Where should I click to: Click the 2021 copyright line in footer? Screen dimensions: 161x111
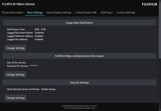coord(79,108)
